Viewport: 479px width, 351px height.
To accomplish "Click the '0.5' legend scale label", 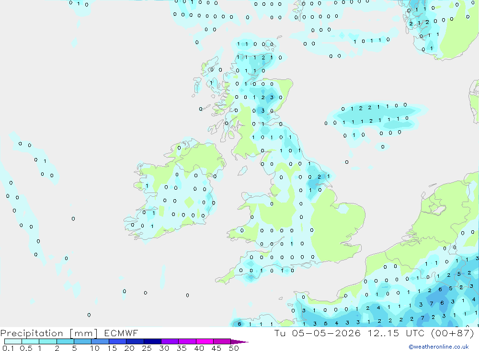I will (26, 348).
